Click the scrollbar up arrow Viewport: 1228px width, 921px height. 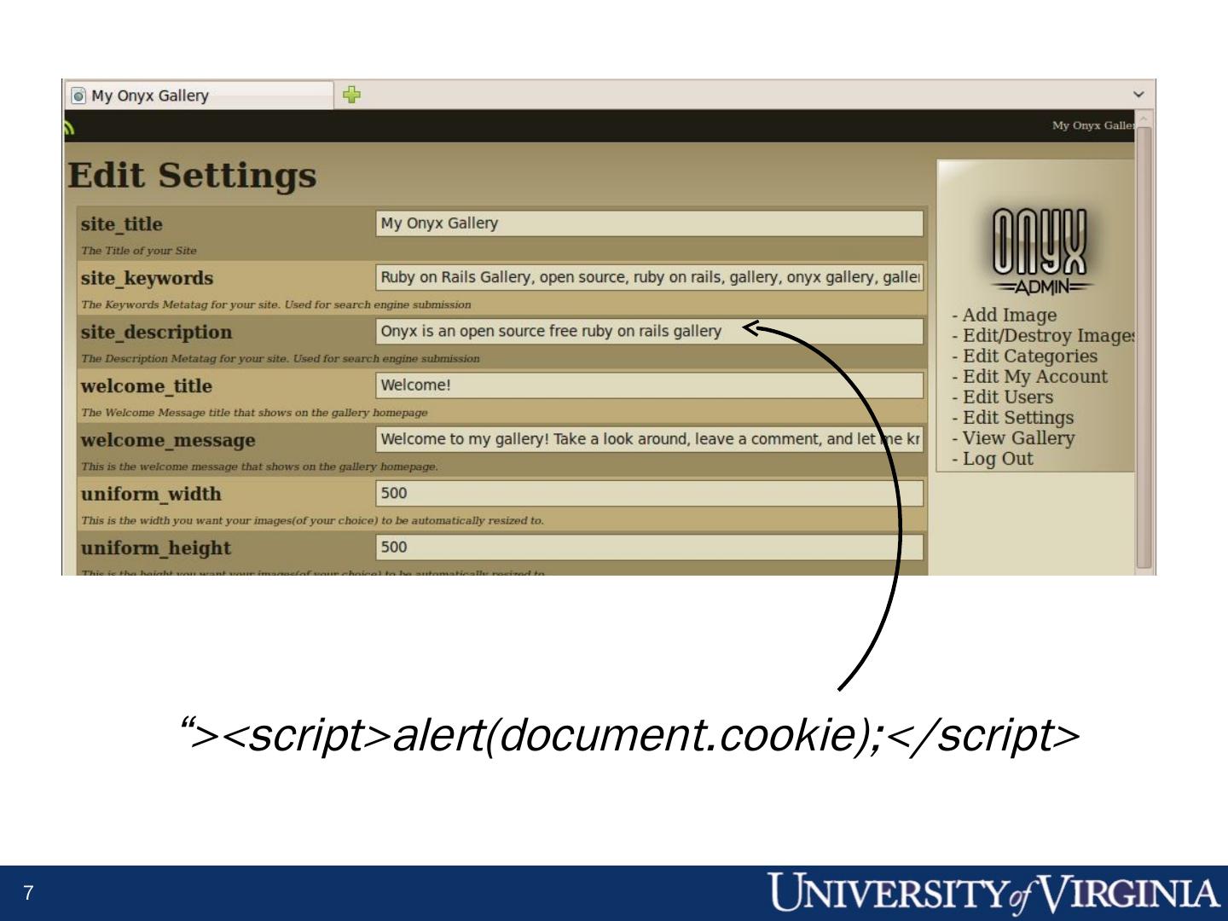click(x=1144, y=118)
